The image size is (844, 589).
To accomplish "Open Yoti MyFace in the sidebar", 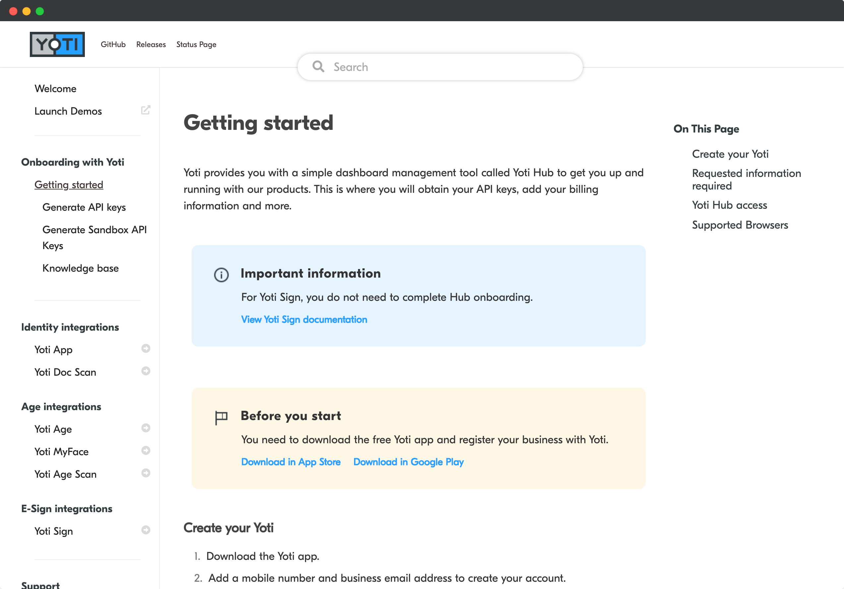I will click(x=61, y=452).
